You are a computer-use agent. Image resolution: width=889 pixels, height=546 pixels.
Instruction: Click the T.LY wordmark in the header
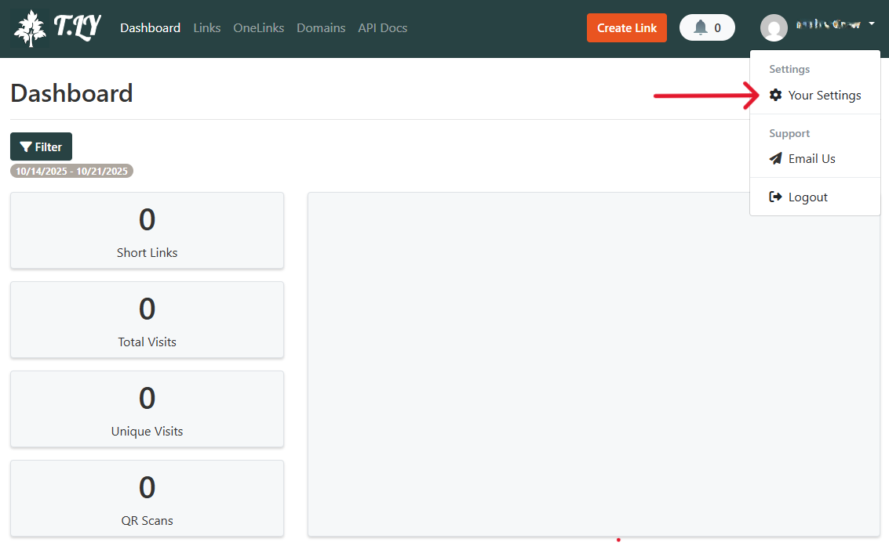tap(76, 27)
